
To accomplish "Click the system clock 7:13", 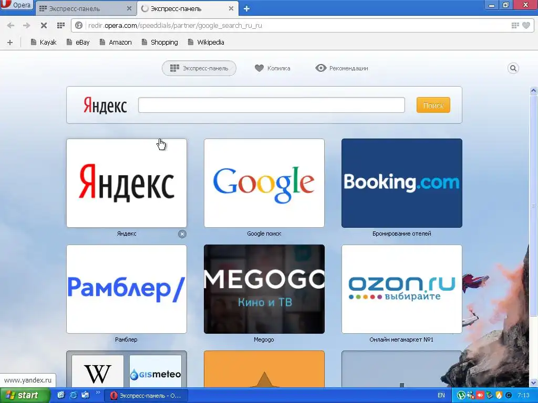I will pos(524,396).
